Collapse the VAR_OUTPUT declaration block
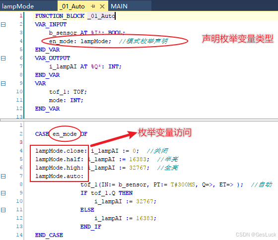 [x=3, y=58]
